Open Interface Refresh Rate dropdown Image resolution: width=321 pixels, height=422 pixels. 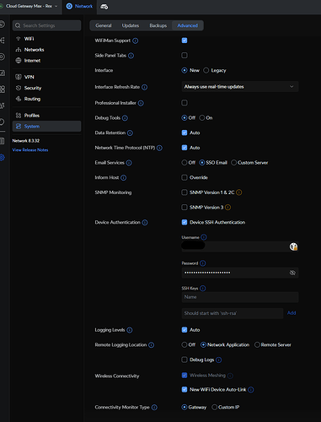240,87
